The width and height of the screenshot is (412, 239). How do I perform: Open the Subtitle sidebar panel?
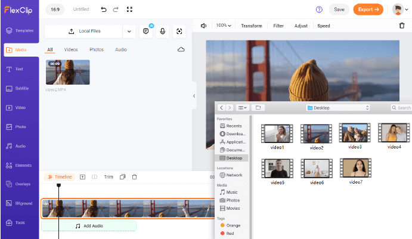coord(17,89)
